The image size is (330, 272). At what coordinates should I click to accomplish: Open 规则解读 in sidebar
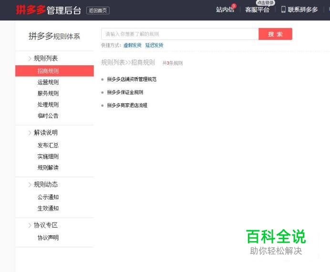pos(48,168)
